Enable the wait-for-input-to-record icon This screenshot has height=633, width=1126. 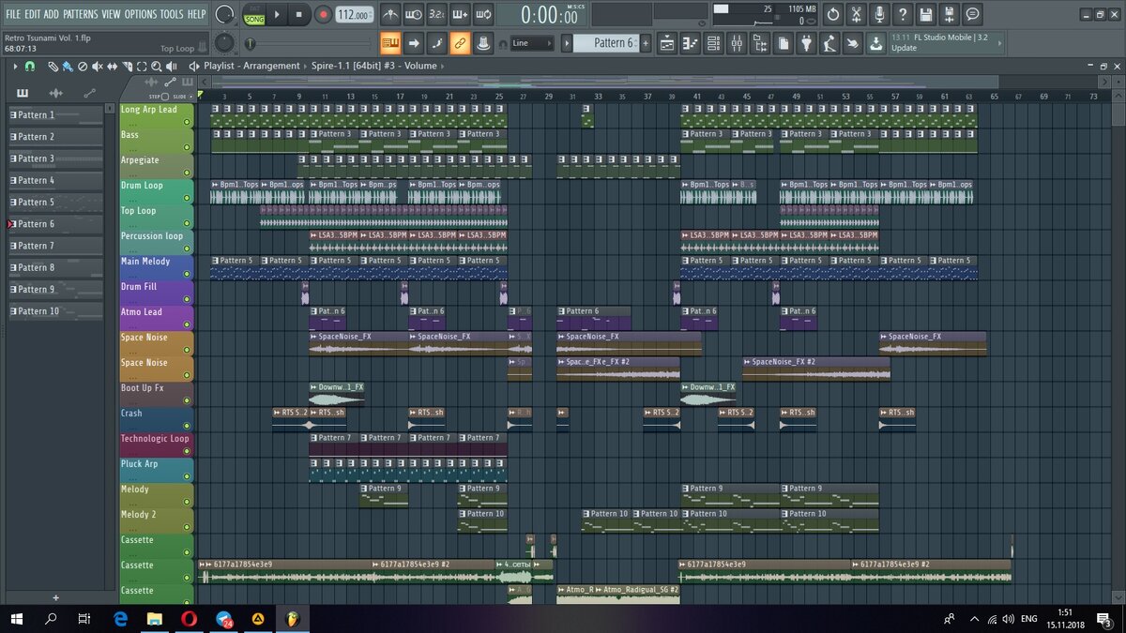(414, 14)
